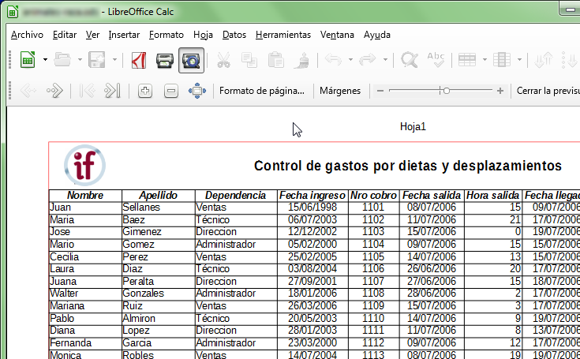Click the date 20/05/2003 cell
The image size is (580, 359).
pos(312,318)
